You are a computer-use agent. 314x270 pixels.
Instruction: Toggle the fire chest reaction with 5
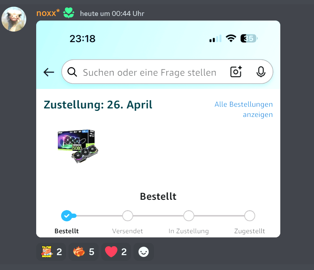(x=83, y=252)
